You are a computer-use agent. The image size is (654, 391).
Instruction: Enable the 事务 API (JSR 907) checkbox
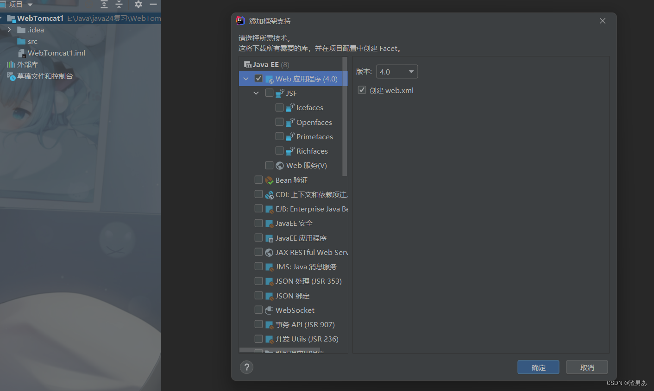point(259,324)
